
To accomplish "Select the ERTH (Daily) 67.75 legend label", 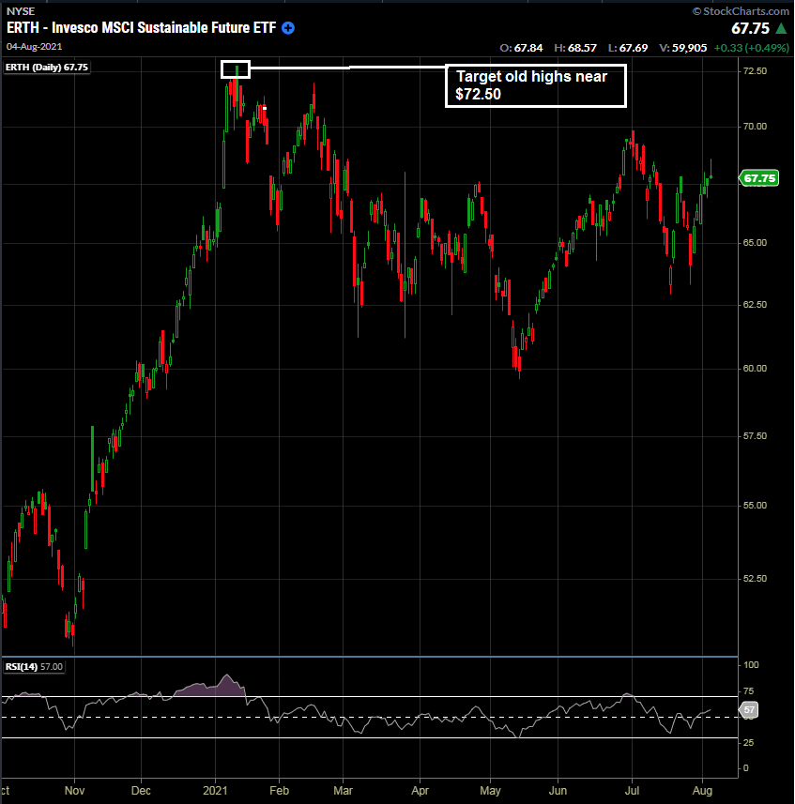I will (x=47, y=68).
